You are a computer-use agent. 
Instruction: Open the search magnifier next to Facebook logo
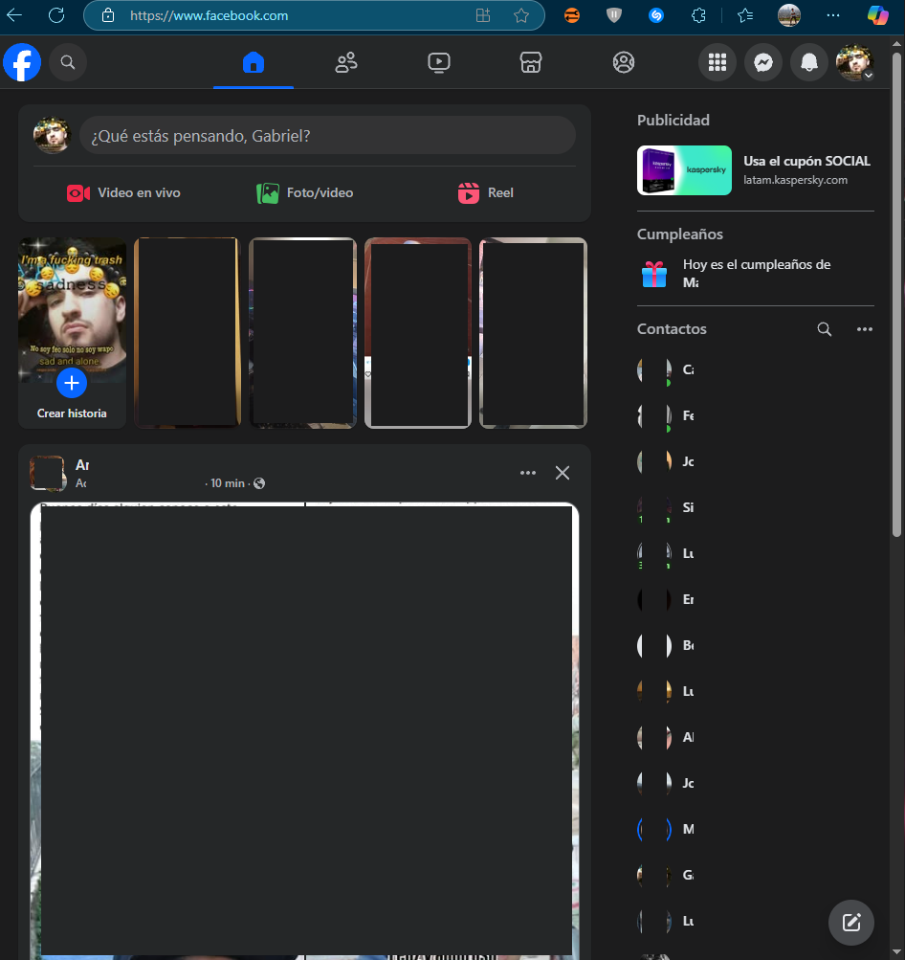[x=67, y=61]
